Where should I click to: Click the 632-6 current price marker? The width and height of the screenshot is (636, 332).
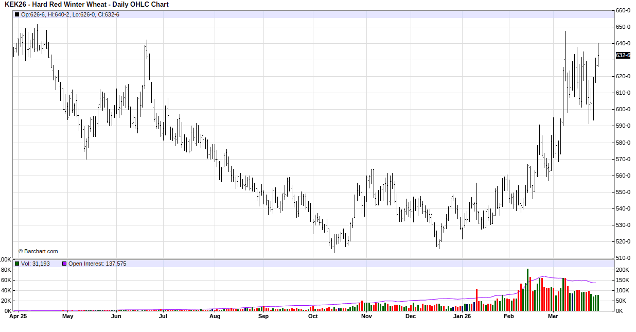(x=623, y=55)
